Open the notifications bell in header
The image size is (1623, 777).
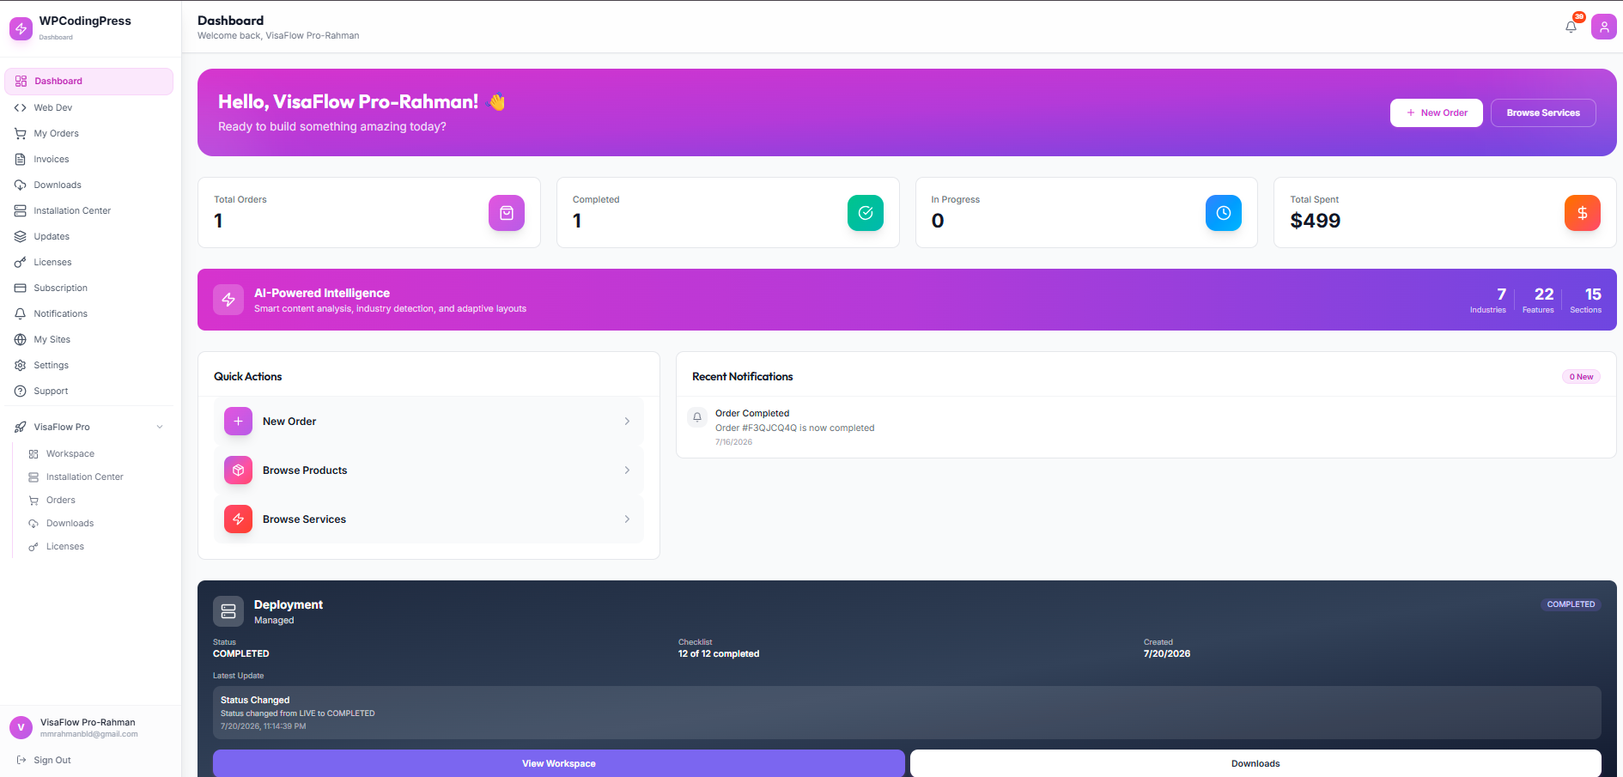pos(1571,27)
